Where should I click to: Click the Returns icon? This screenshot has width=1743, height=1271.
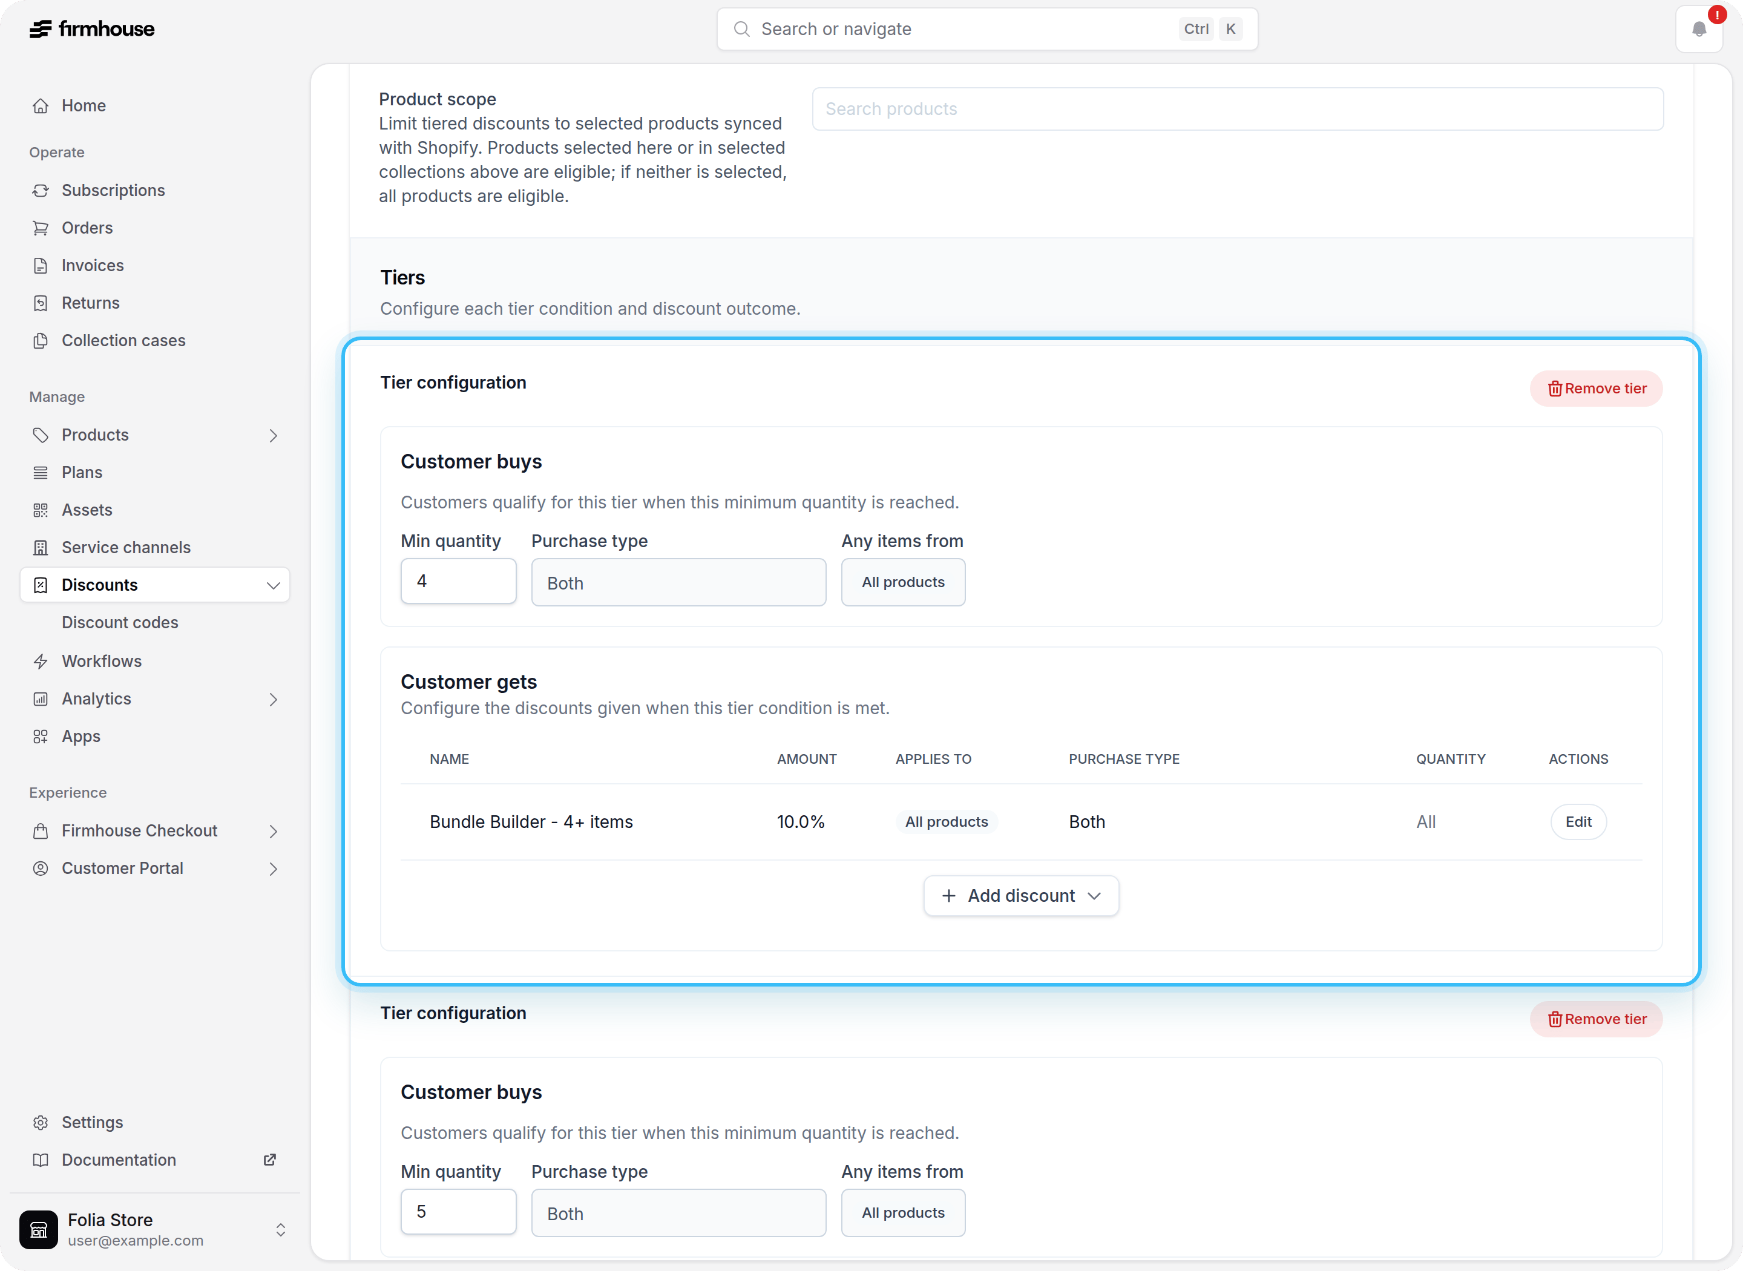pyautogui.click(x=41, y=303)
